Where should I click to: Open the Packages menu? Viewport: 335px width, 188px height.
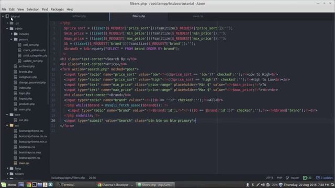click(57, 9)
